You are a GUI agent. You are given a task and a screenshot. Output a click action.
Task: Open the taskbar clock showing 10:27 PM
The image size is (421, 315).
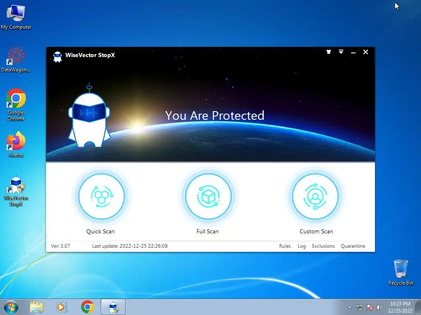[400, 307]
